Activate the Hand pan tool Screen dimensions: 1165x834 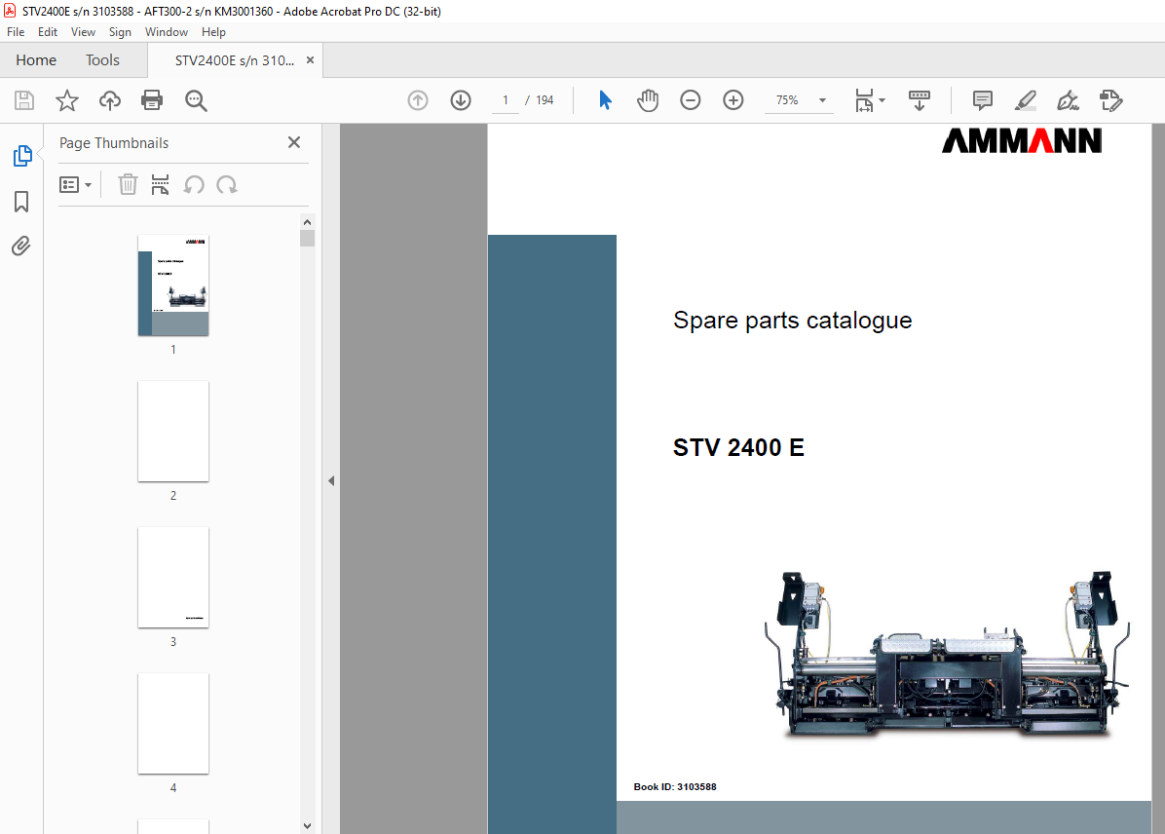click(x=648, y=100)
